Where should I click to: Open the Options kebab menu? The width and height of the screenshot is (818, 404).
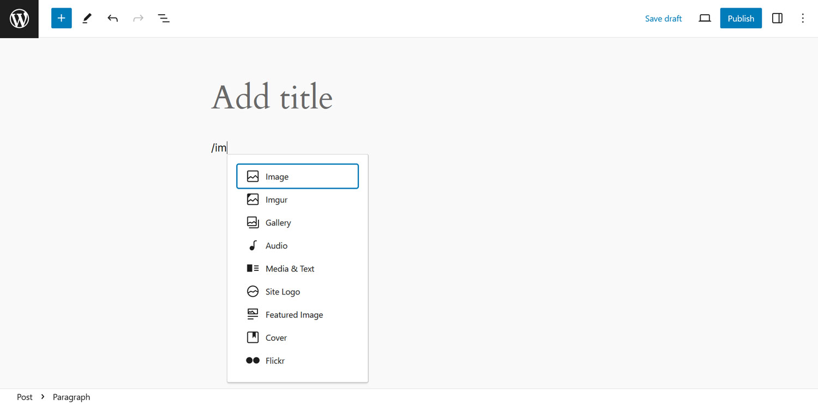pos(803,18)
